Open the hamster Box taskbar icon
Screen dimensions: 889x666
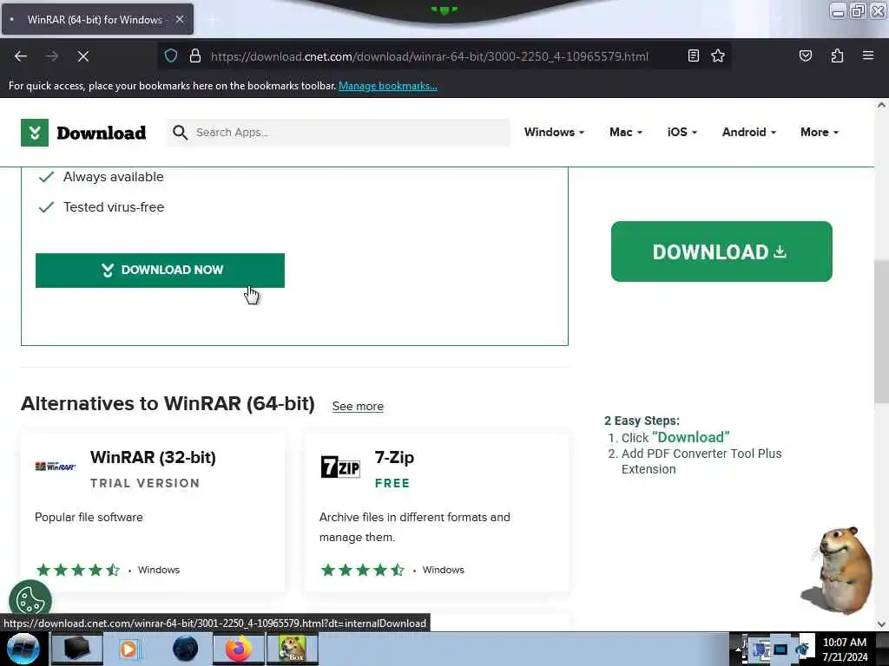pyautogui.click(x=292, y=649)
